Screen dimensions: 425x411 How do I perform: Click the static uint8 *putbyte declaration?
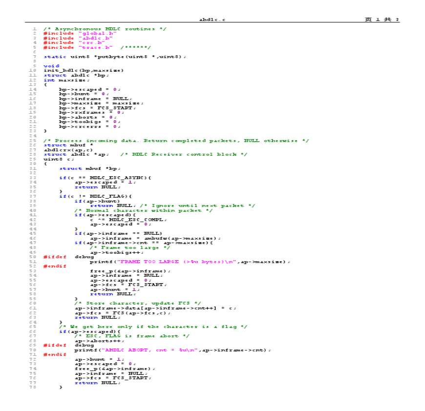tap(115, 57)
